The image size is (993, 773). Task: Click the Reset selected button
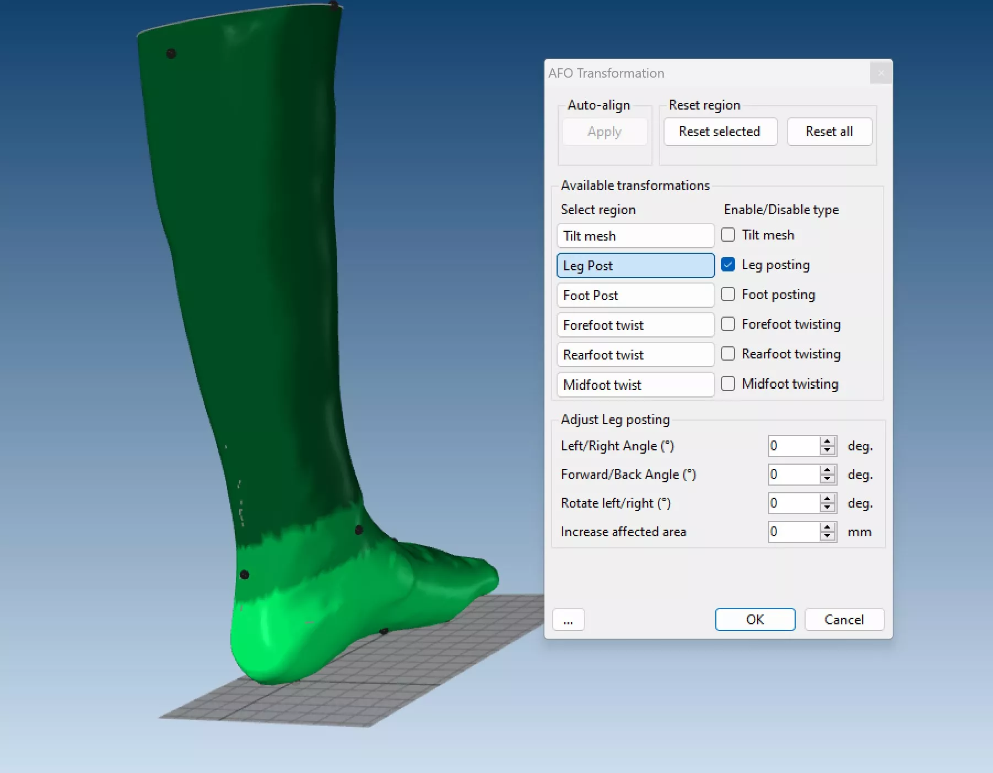click(720, 132)
